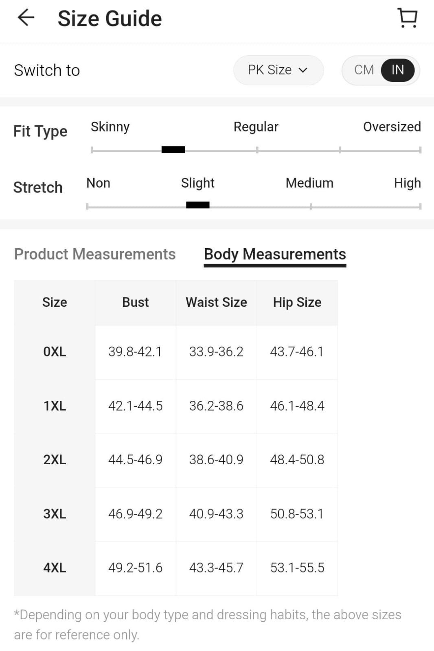Screen dimensions: 434x651
Task: Click the back navigation arrow
Action: [x=25, y=17]
